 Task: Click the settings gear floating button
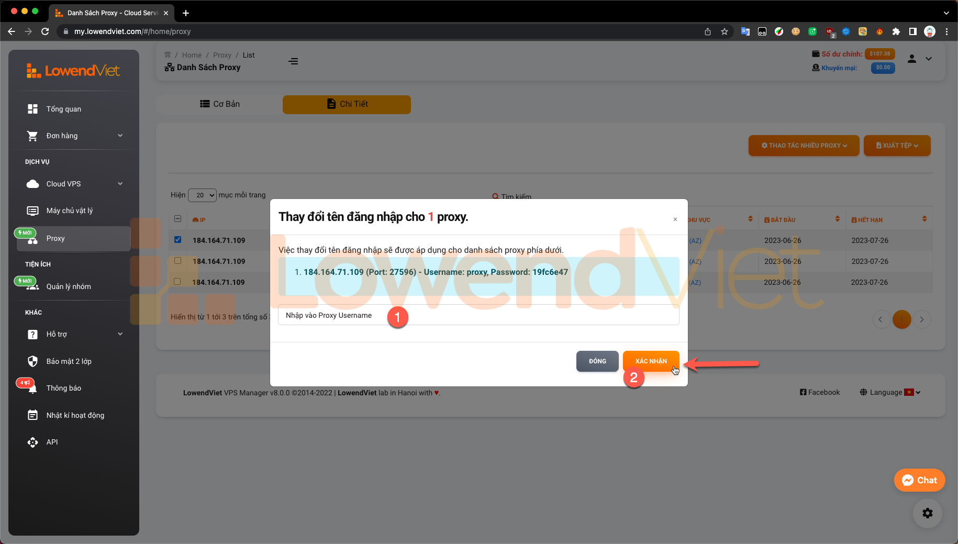[927, 513]
